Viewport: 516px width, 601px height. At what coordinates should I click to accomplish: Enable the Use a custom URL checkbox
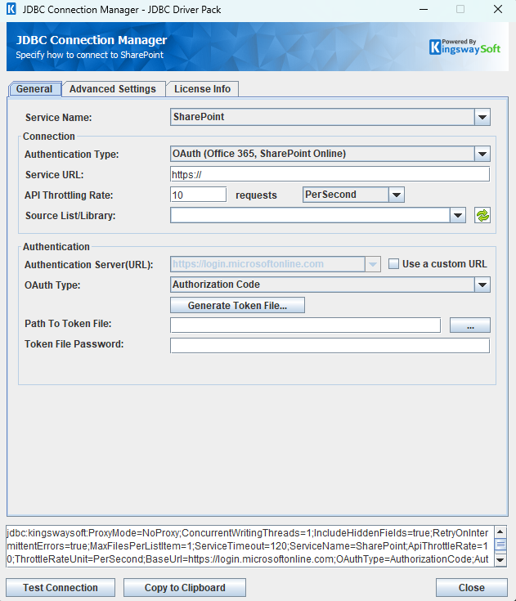tap(393, 263)
